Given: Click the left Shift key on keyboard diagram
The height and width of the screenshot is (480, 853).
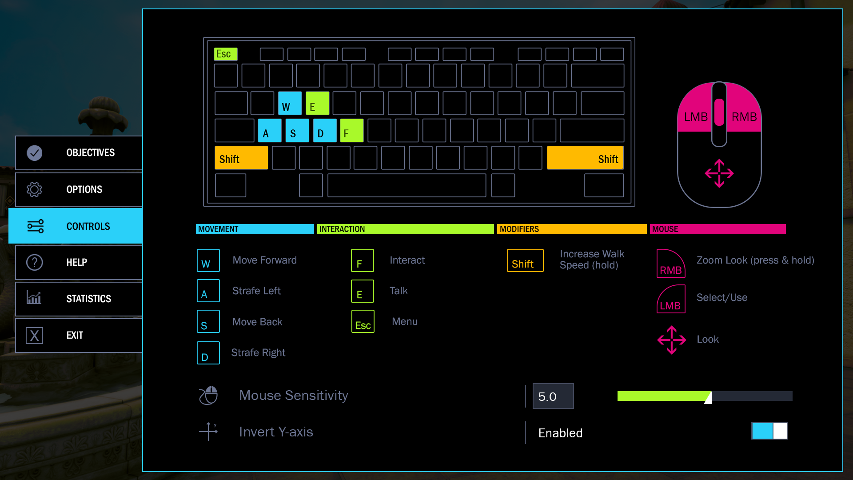Looking at the screenshot, I should tap(241, 158).
